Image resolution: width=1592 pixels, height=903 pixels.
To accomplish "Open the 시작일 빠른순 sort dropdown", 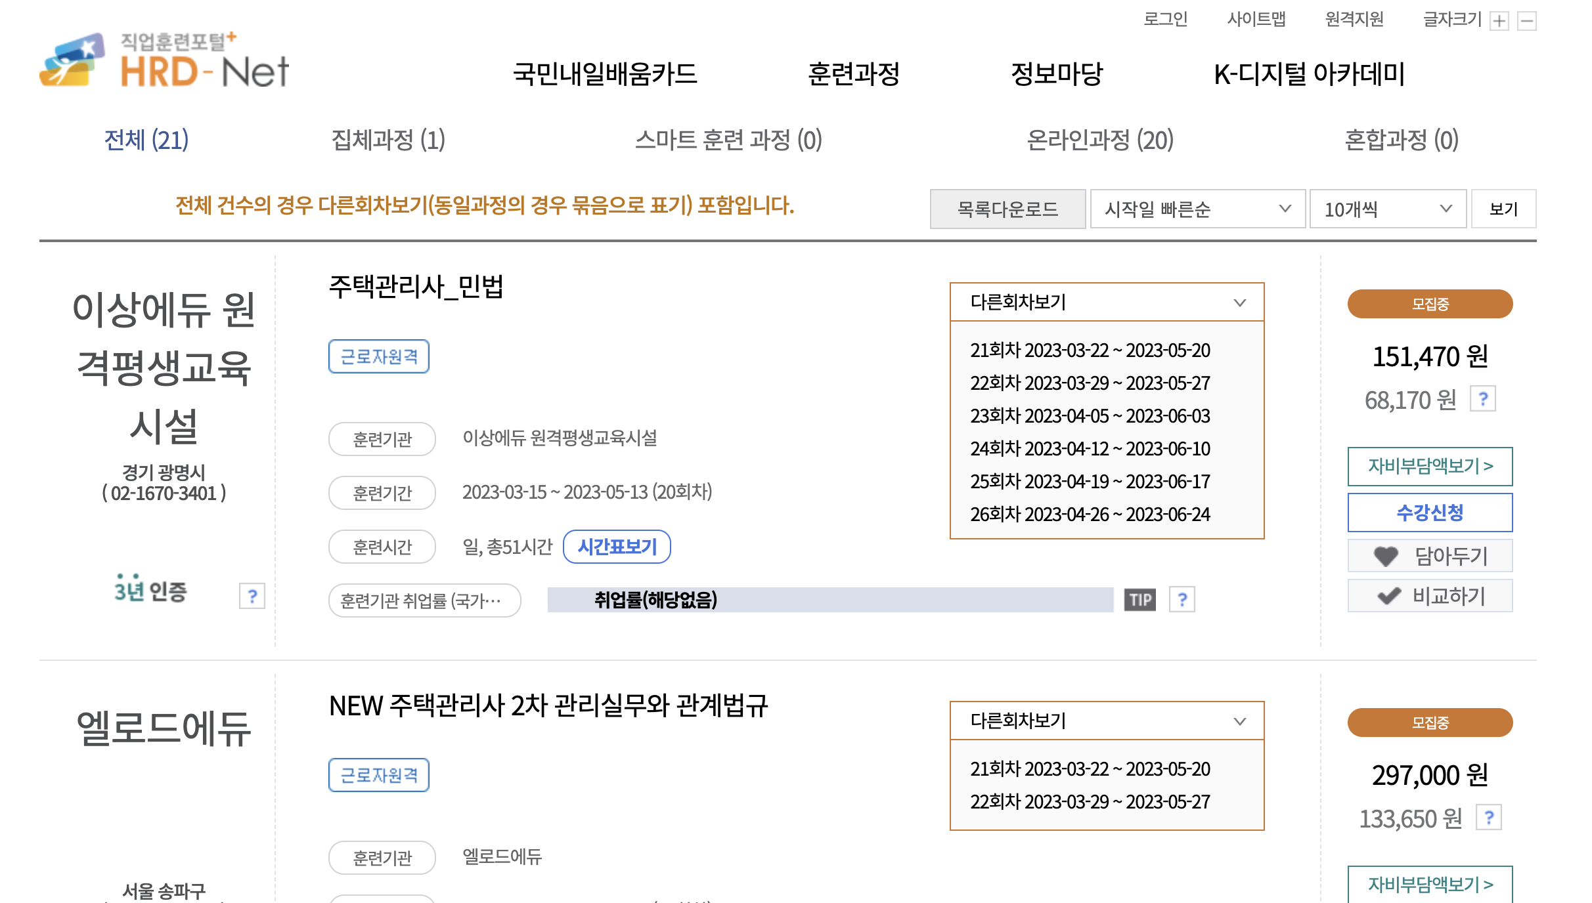I will click(1197, 209).
